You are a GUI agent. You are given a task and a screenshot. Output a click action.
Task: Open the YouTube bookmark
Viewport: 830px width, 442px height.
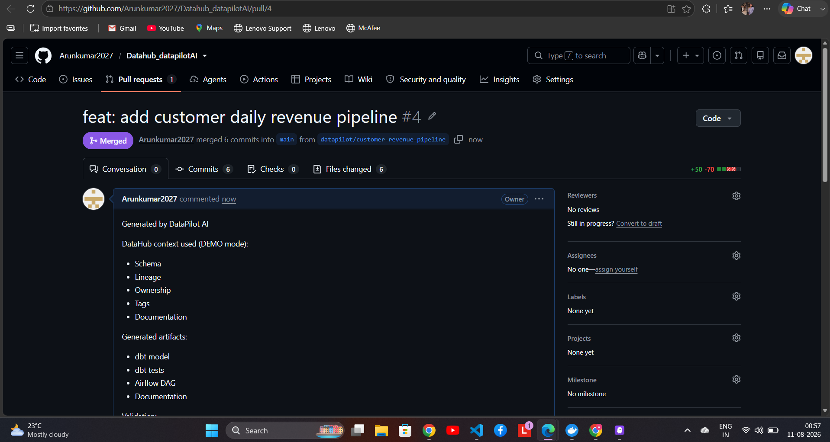point(166,28)
